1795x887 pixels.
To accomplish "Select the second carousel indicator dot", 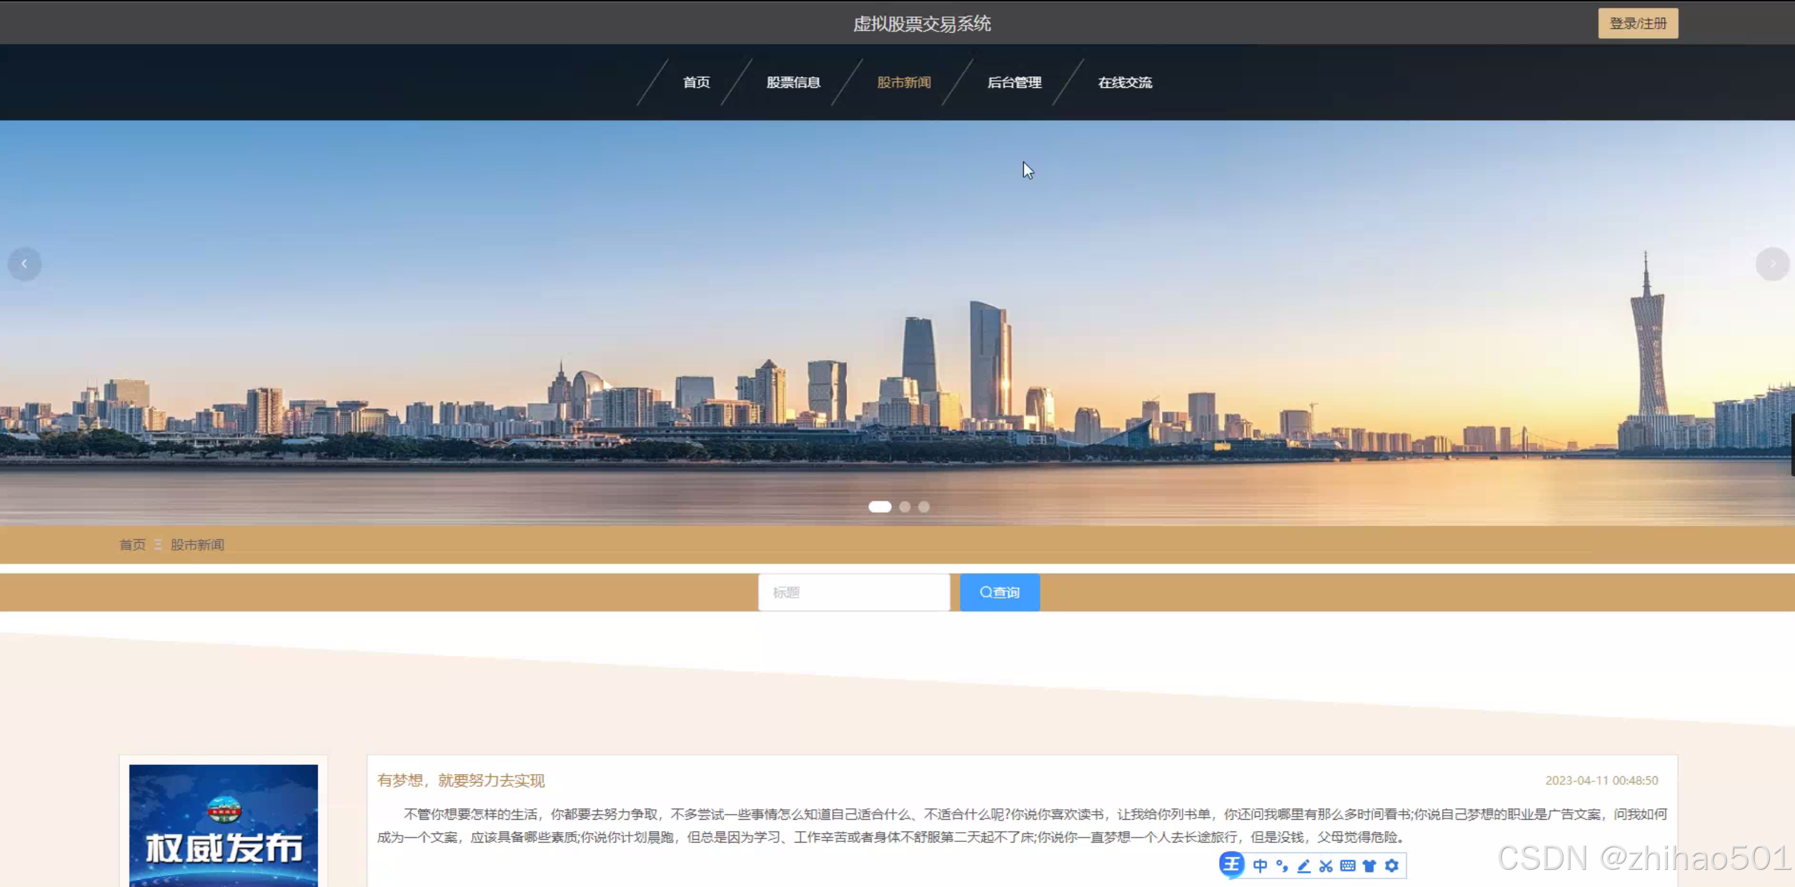I will click(x=905, y=506).
